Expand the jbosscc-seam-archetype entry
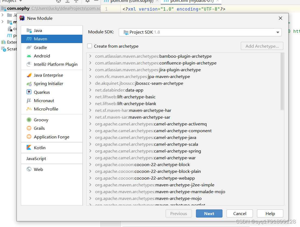Screen dimensions: 300x227 pyautogui.click(x=90, y=83)
